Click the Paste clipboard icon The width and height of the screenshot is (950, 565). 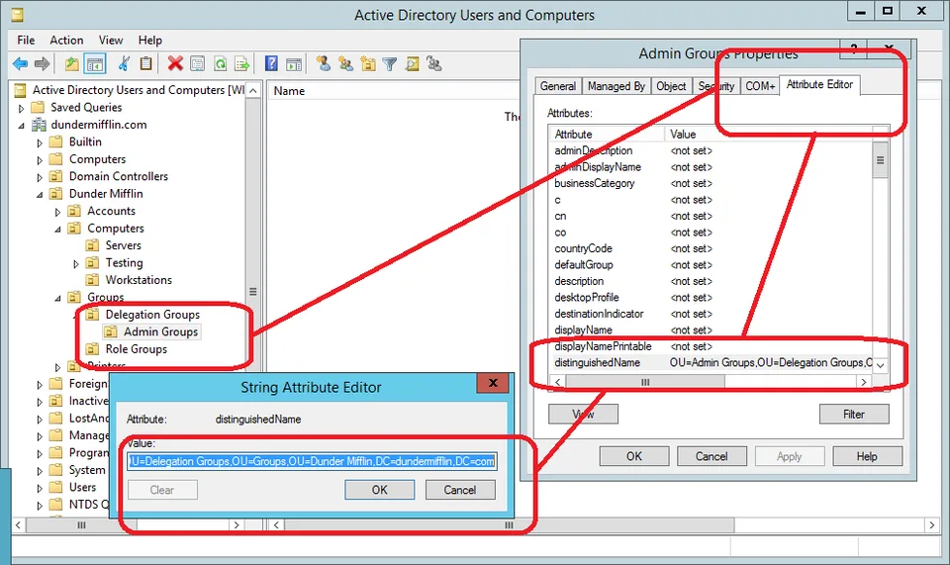tap(145, 63)
